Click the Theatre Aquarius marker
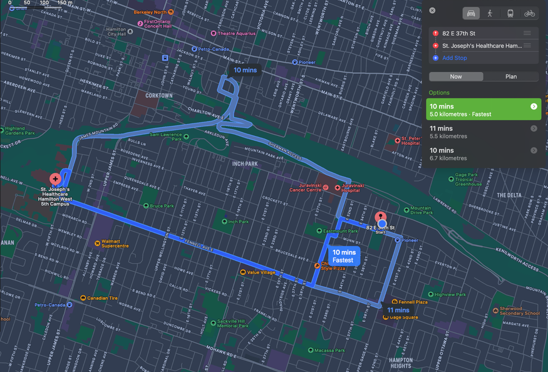 [213, 33]
